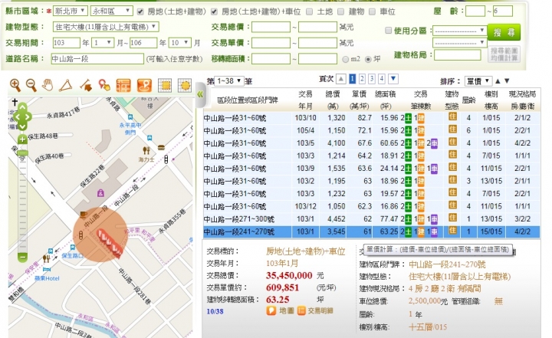Click the 10/38 record counter link

[215, 311]
